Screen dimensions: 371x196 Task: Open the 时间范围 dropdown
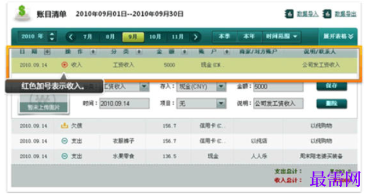(x=281, y=36)
